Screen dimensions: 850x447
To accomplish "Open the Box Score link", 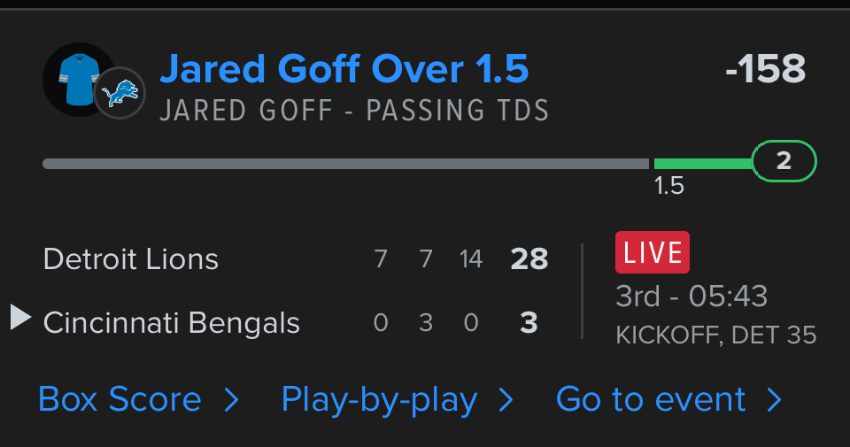I will pyautogui.click(x=120, y=400).
